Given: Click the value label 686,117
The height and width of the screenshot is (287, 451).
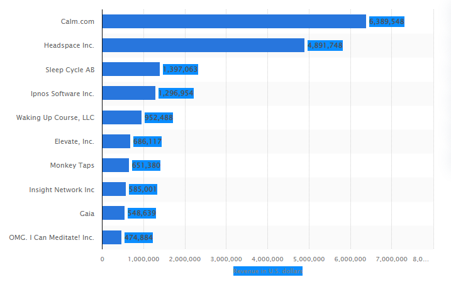Looking at the screenshot, I should (147, 141).
